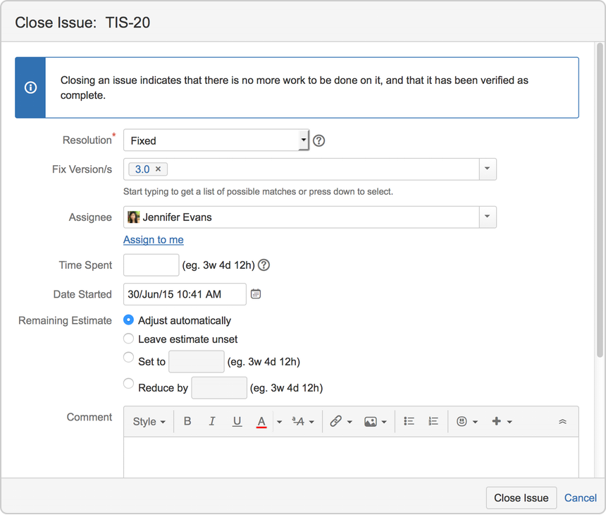Click the plus insert-other icon

[x=497, y=421]
